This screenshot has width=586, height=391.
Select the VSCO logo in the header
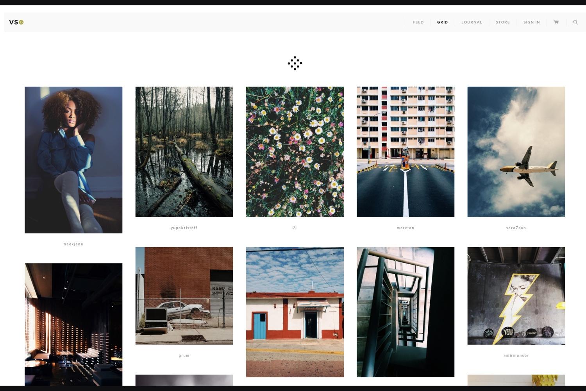point(16,22)
